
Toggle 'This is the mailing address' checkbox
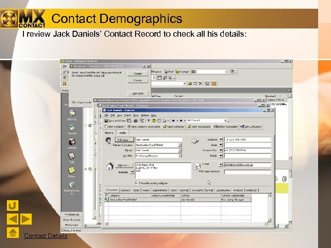[137, 183]
